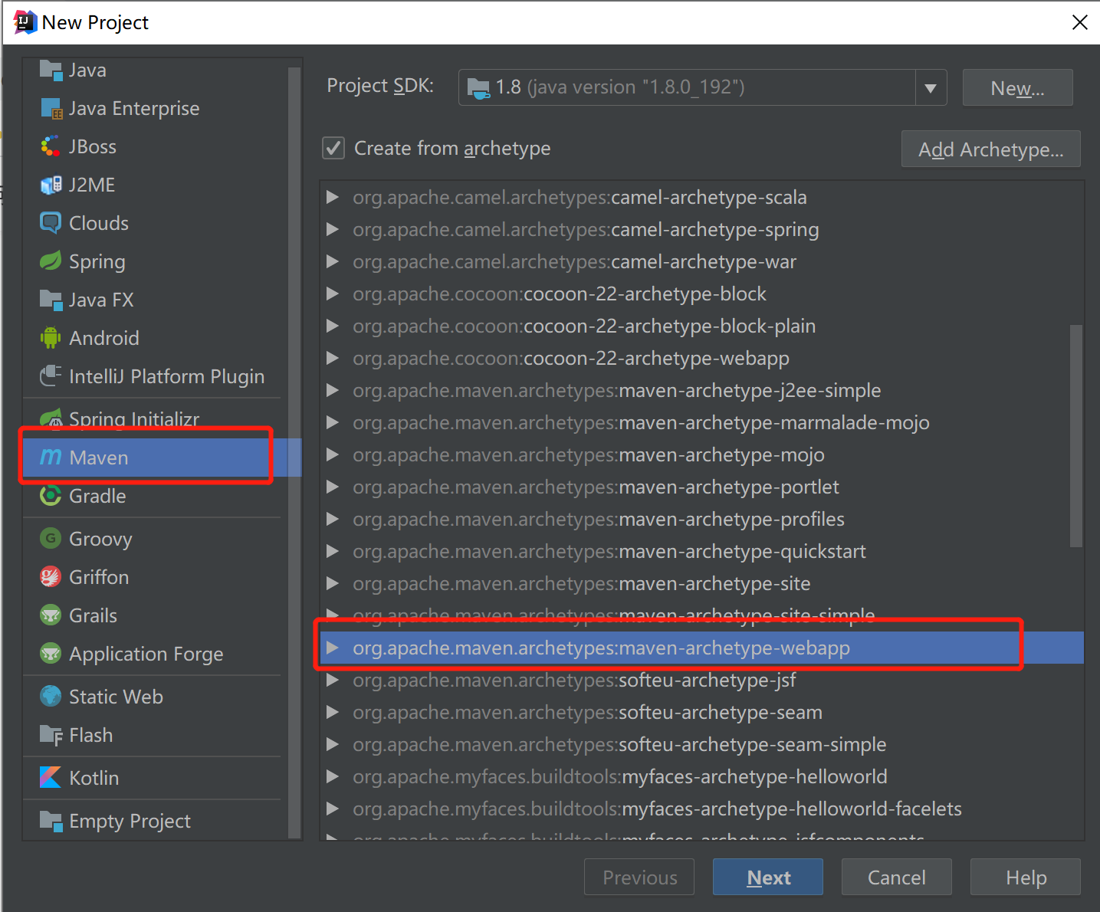This screenshot has height=912, width=1100.
Task: Select maven-archetype-marmalade-mojo row
Action: click(701, 422)
